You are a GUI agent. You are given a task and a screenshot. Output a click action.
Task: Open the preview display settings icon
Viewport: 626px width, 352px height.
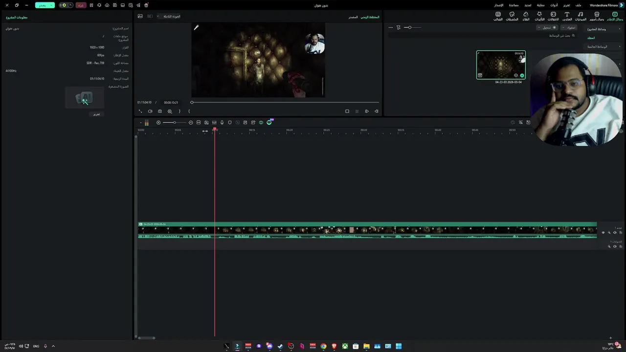click(170, 111)
